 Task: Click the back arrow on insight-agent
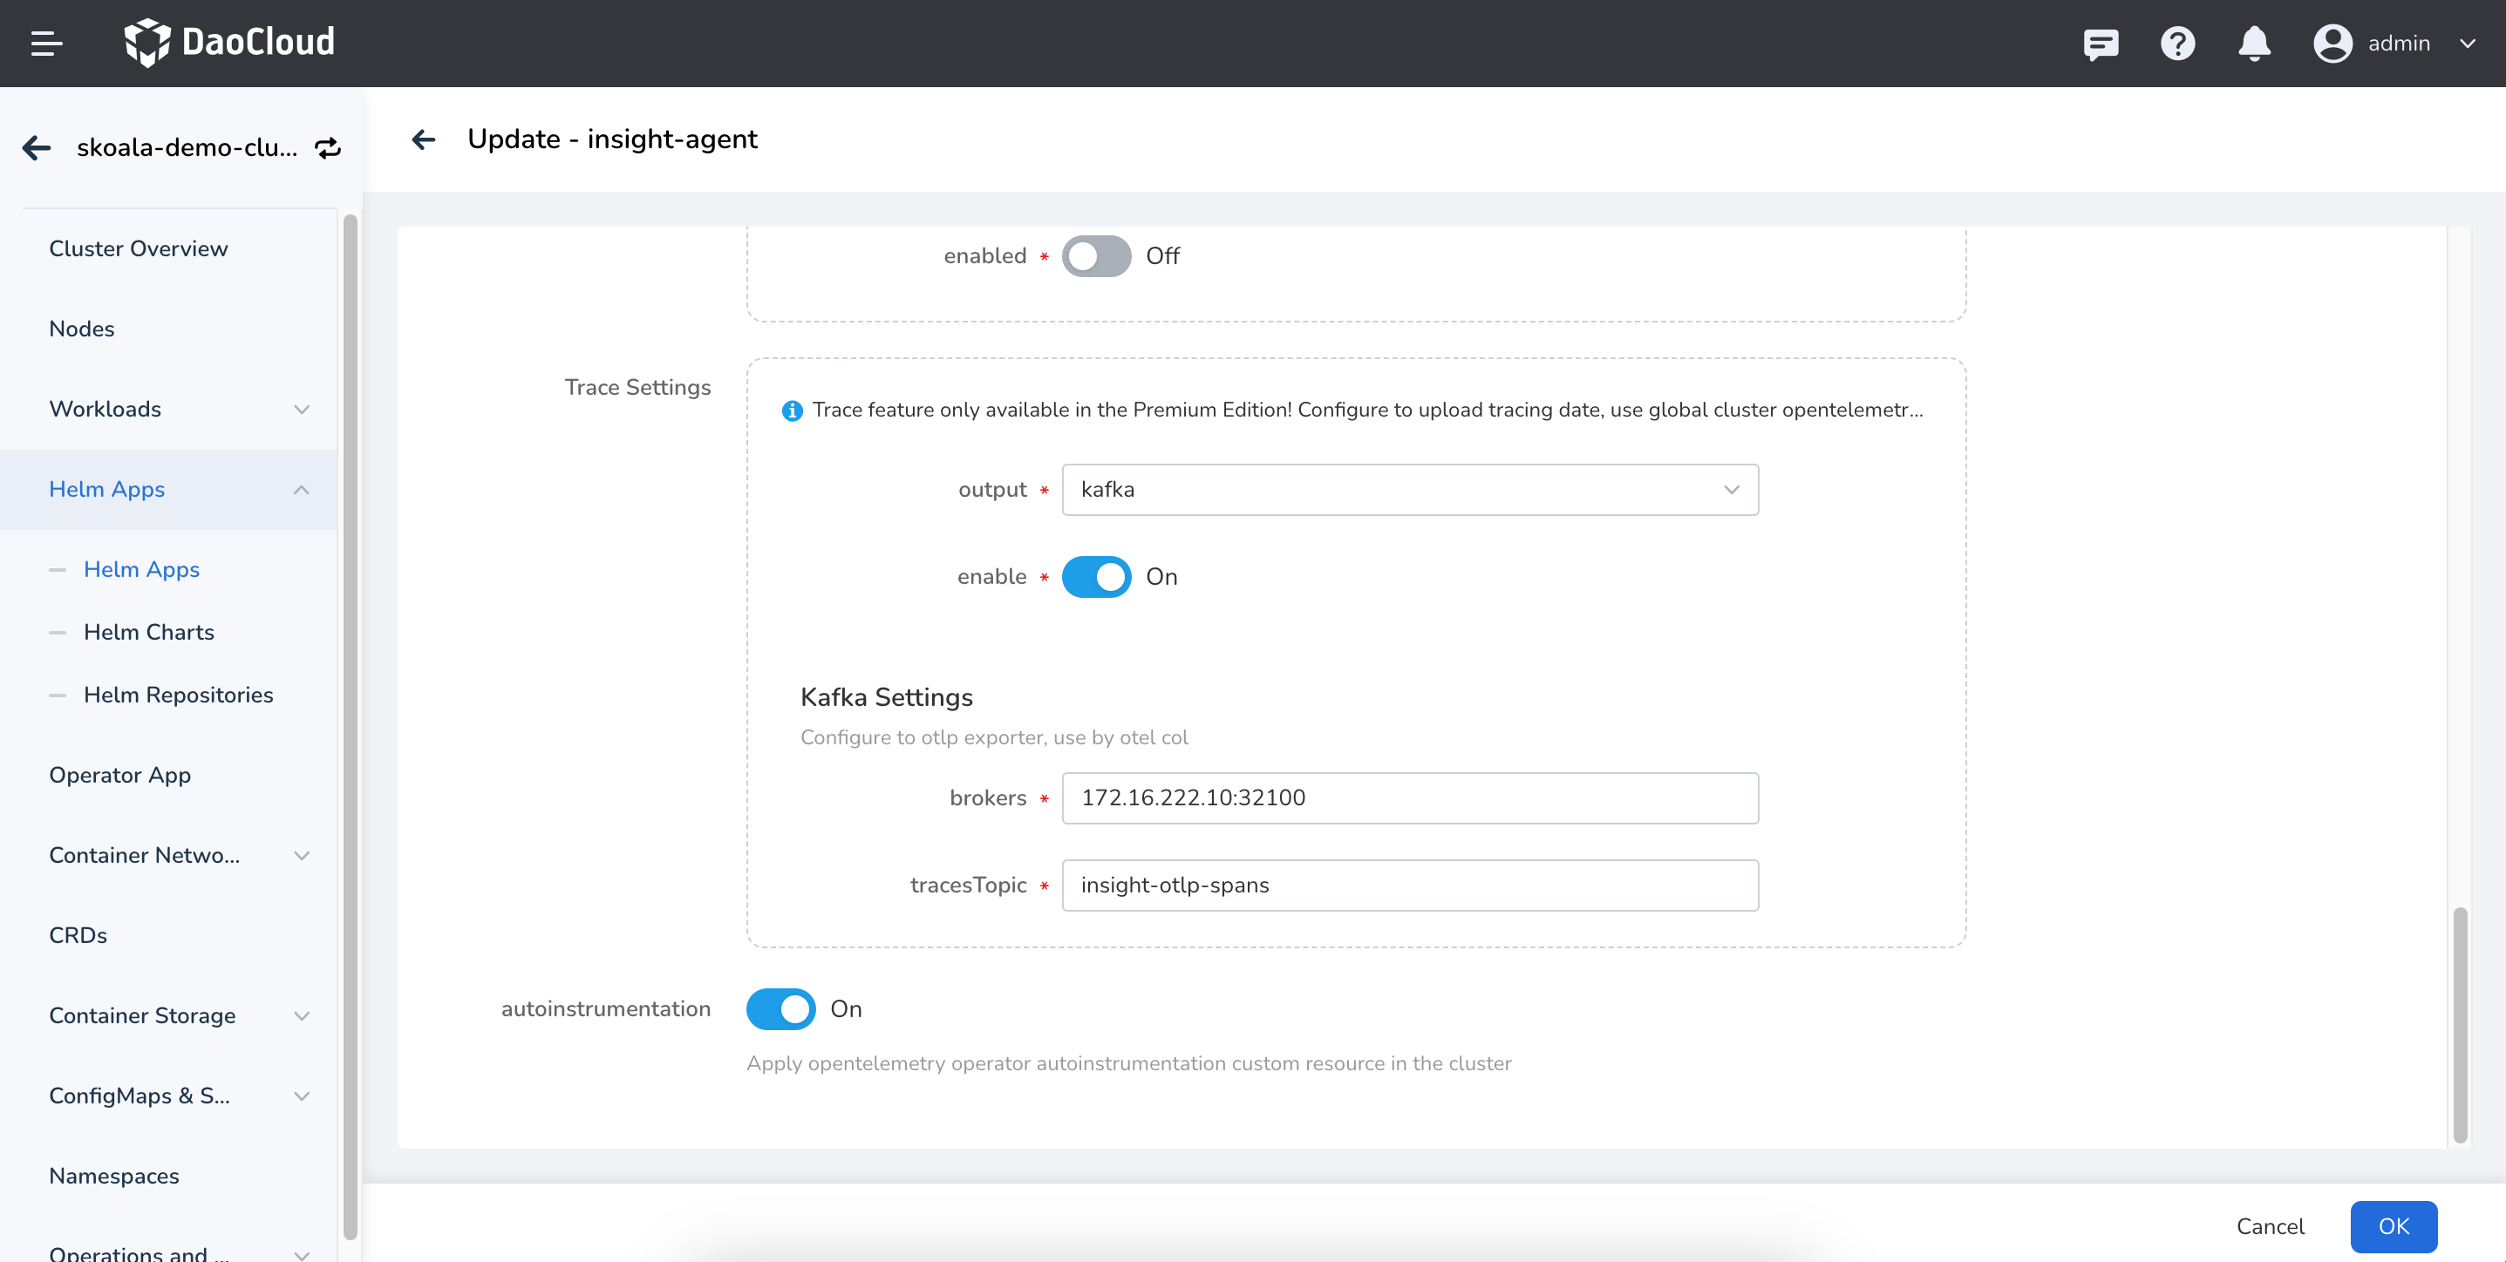coord(422,139)
